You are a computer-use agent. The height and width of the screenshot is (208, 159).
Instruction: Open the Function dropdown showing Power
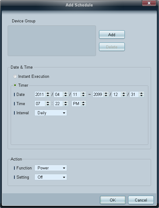51,168
